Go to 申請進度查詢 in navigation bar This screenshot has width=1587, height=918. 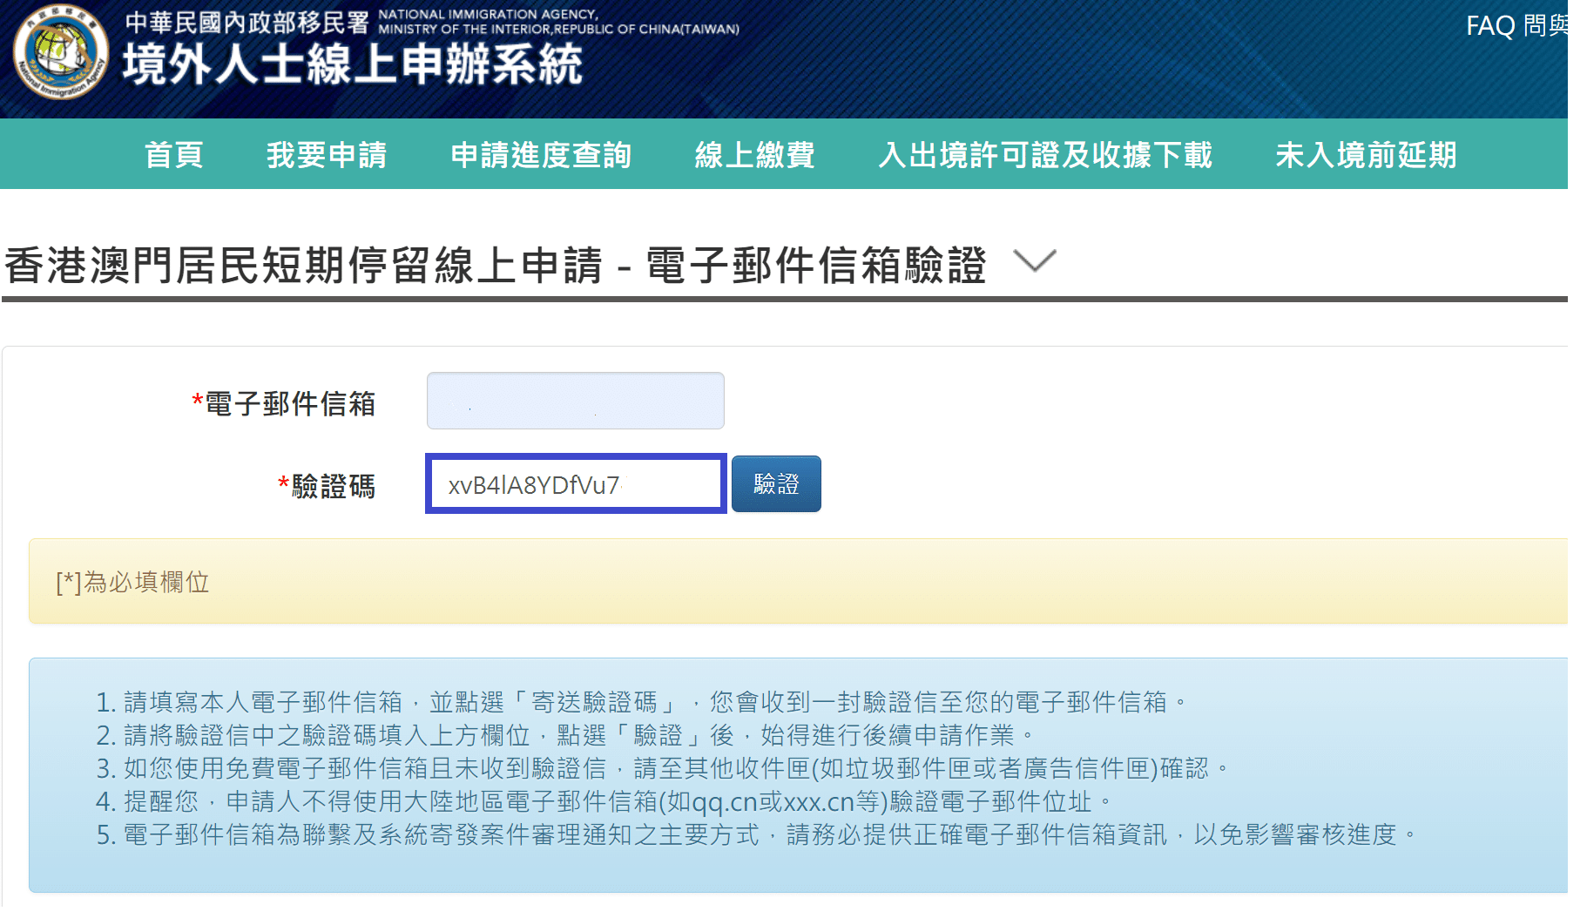540,155
